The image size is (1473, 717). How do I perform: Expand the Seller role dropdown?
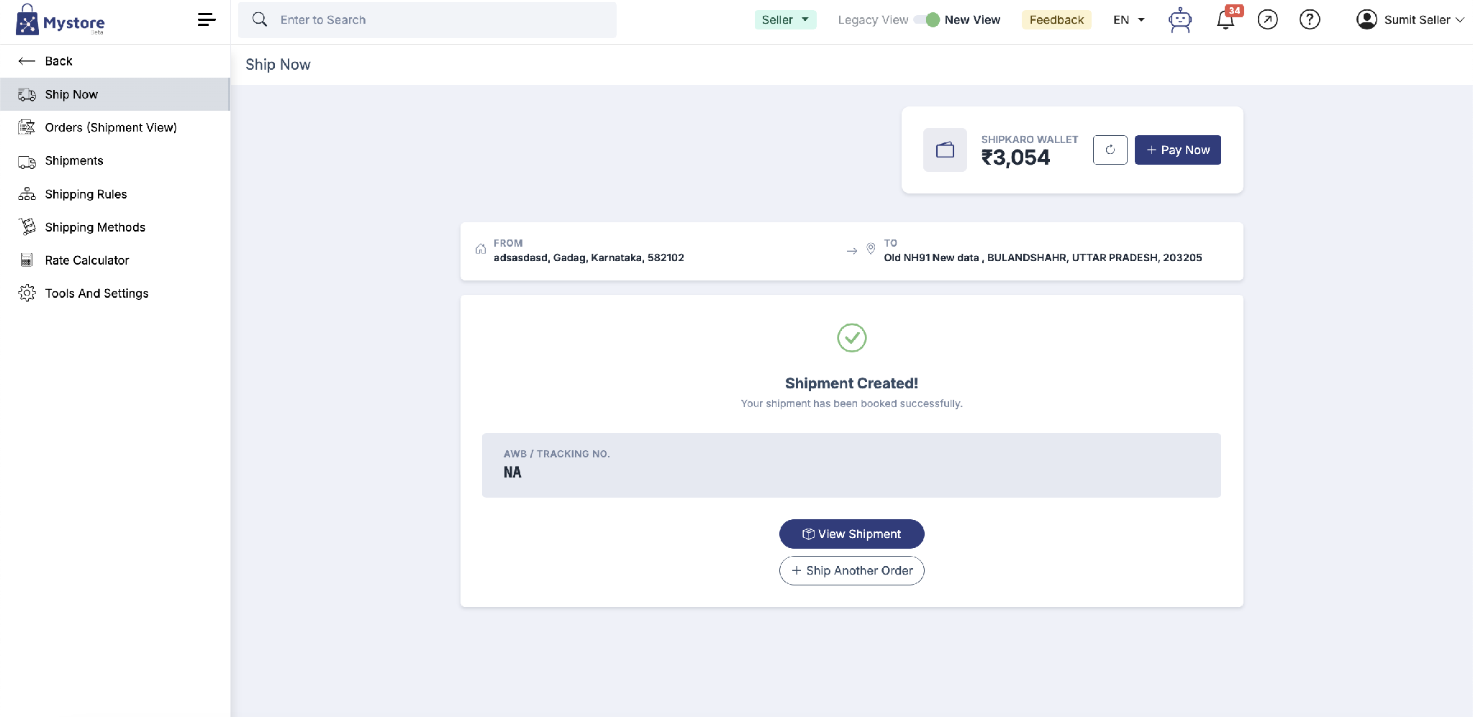pos(785,19)
